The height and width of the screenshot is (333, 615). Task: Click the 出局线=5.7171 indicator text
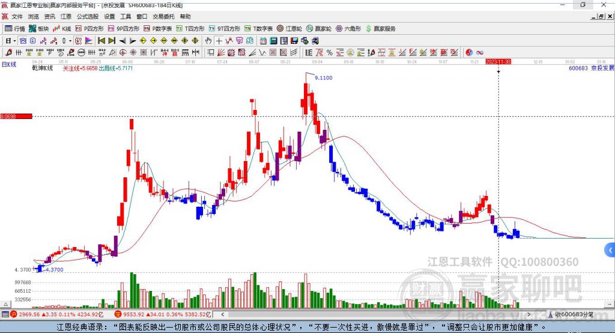(x=116, y=68)
